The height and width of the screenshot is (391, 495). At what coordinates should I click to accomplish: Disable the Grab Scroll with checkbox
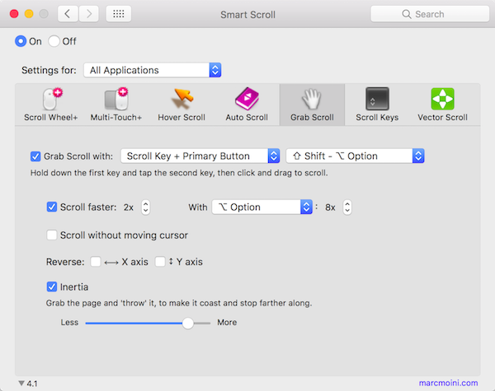click(35, 156)
